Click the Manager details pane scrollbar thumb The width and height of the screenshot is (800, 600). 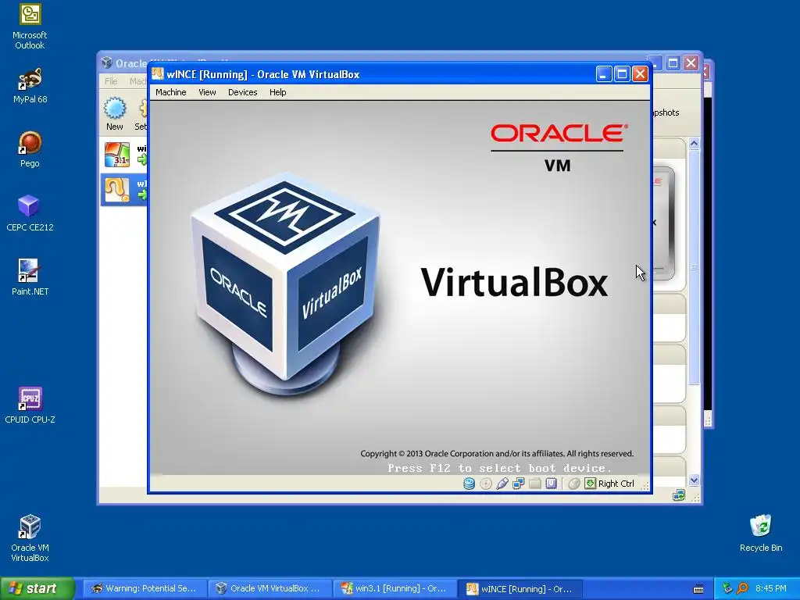tap(694, 267)
